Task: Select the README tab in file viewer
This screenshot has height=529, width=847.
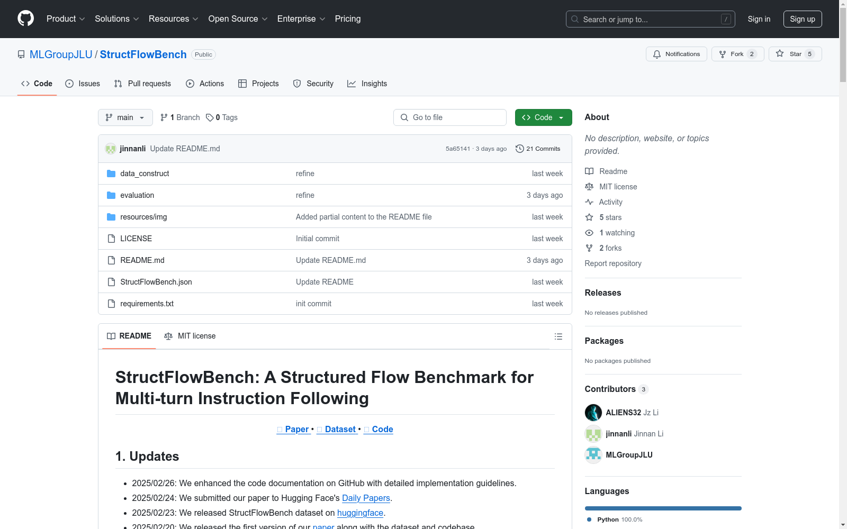Action: click(129, 336)
